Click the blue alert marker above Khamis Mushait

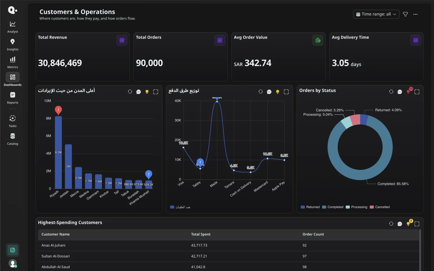(x=149, y=174)
